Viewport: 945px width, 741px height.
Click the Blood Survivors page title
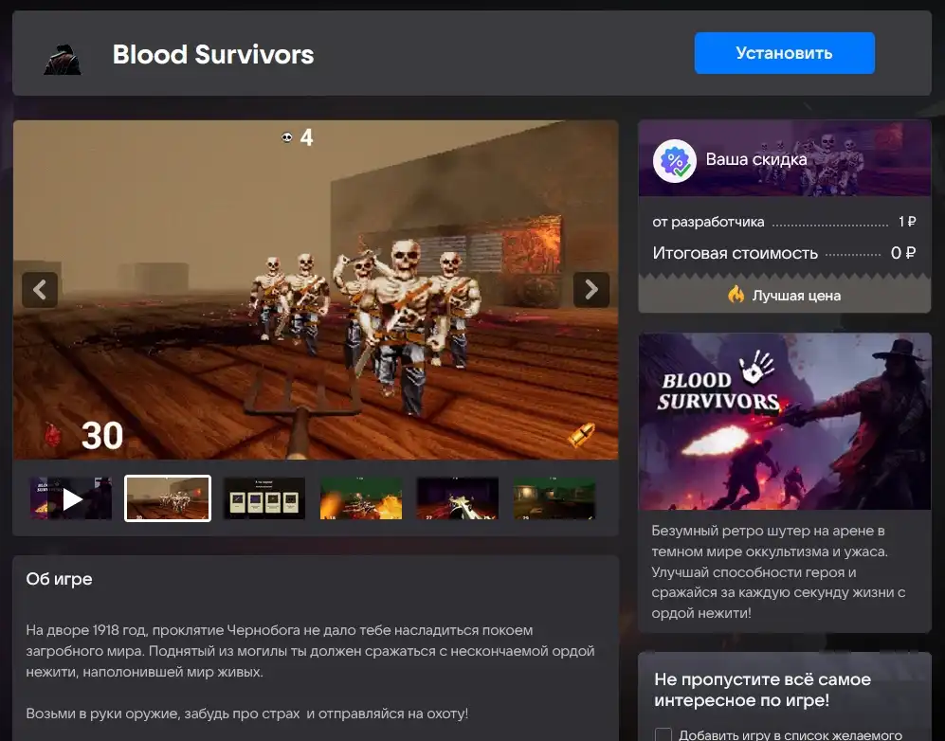(x=213, y=55)
